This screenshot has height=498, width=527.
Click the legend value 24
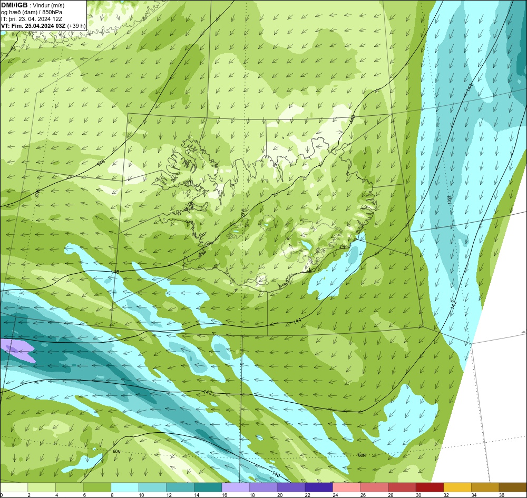click(x=335, y=495)
